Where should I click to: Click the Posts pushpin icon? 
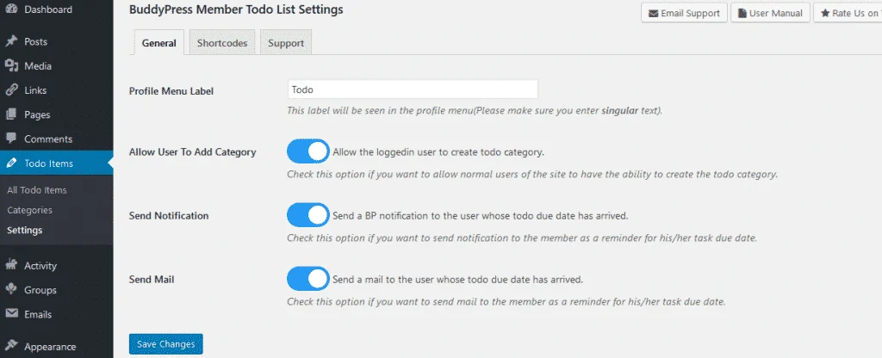[x=11, y=41]
